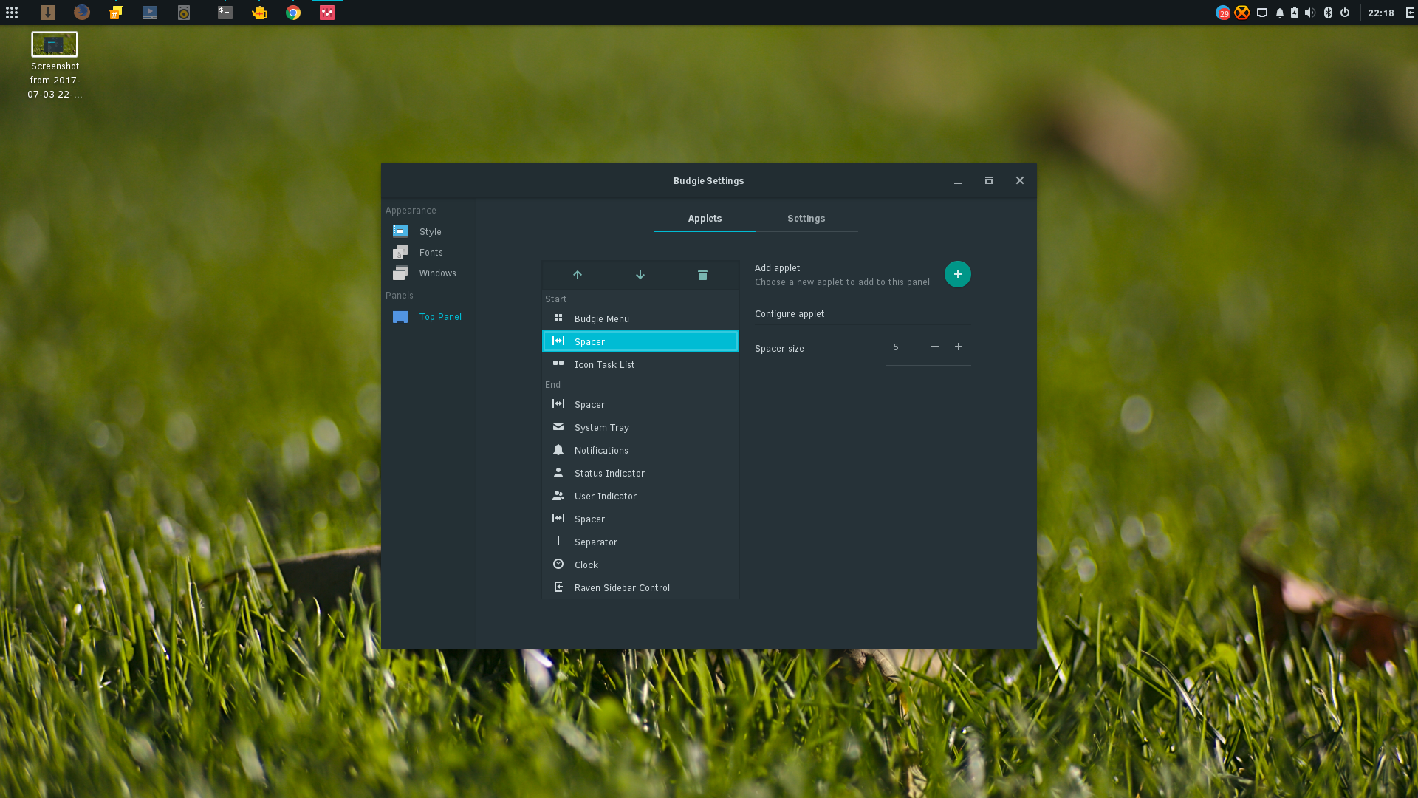
Task: Select the Clock applet row
Action: [x=640, y=565]
